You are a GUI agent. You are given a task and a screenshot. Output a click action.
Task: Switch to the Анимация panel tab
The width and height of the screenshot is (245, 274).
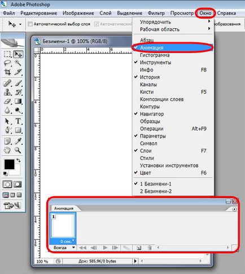[x=64, y=208]
